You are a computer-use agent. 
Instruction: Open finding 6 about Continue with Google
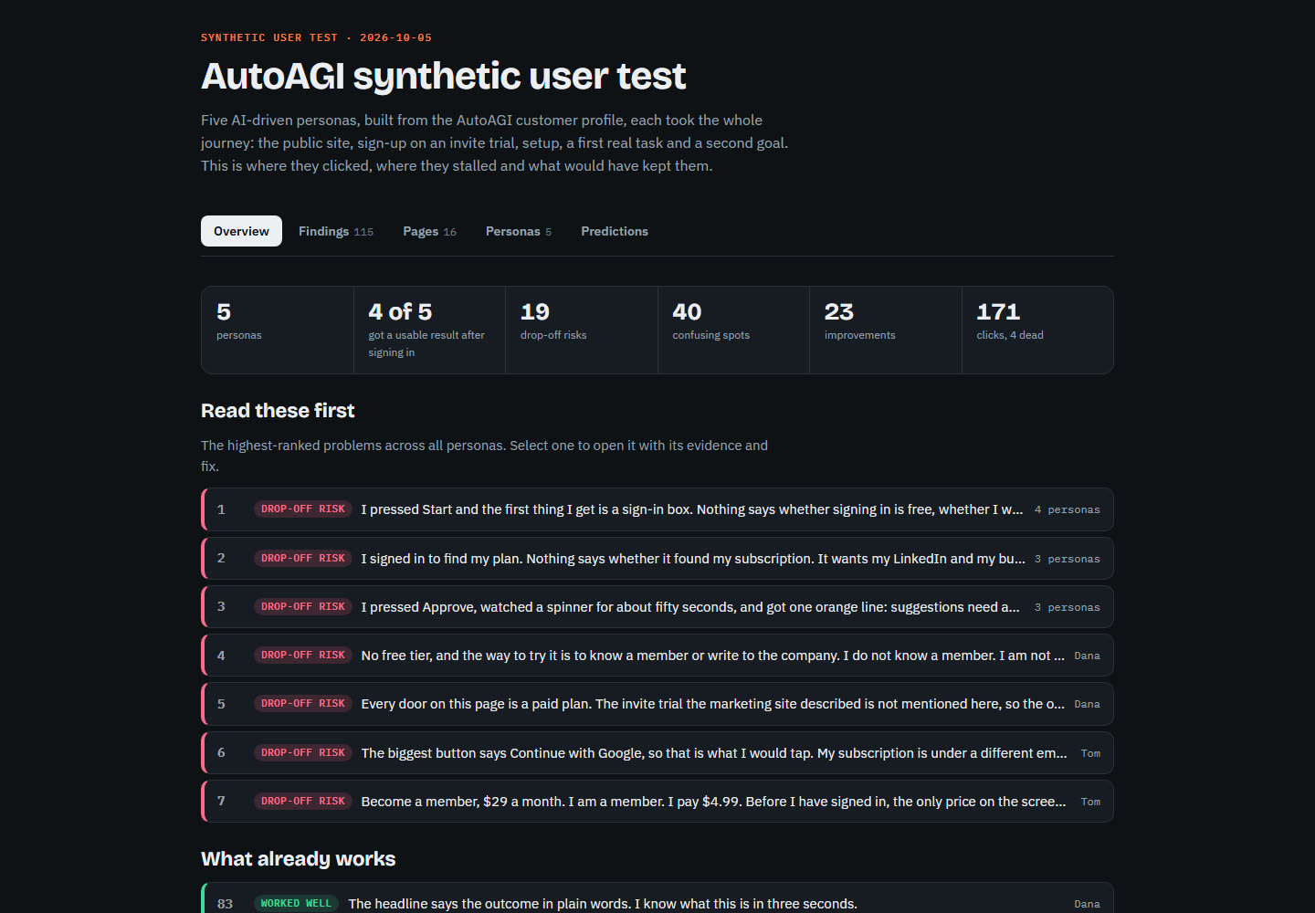657,753
